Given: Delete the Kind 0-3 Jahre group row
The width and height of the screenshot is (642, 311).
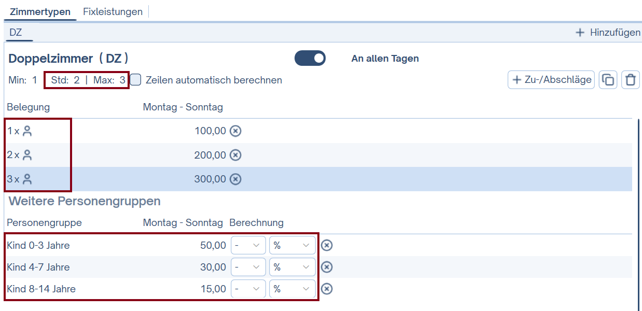Looking at the screenshot, I should [327, 245].
